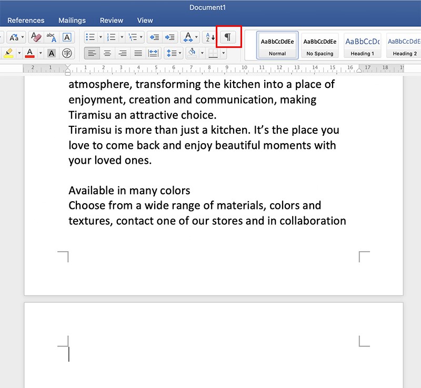Click the 10 mark on horizontal ruler
This screenshot has width=421, height=388.
(244, 67)
